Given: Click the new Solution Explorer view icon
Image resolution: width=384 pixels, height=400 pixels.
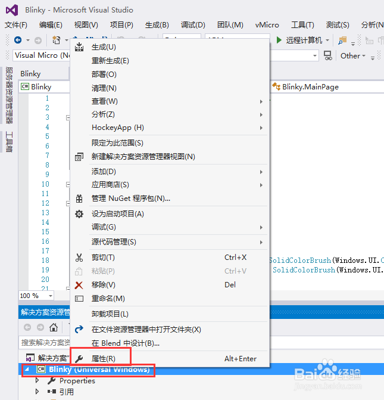Looking at the screenshot, I should pos(79,157).
